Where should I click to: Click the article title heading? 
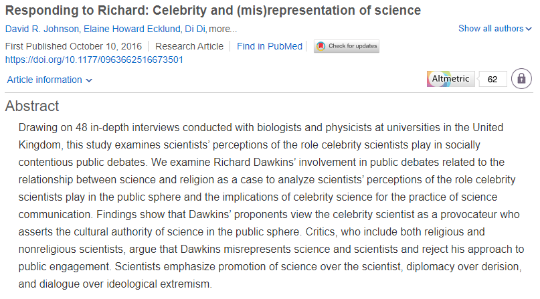pos(213,11)
